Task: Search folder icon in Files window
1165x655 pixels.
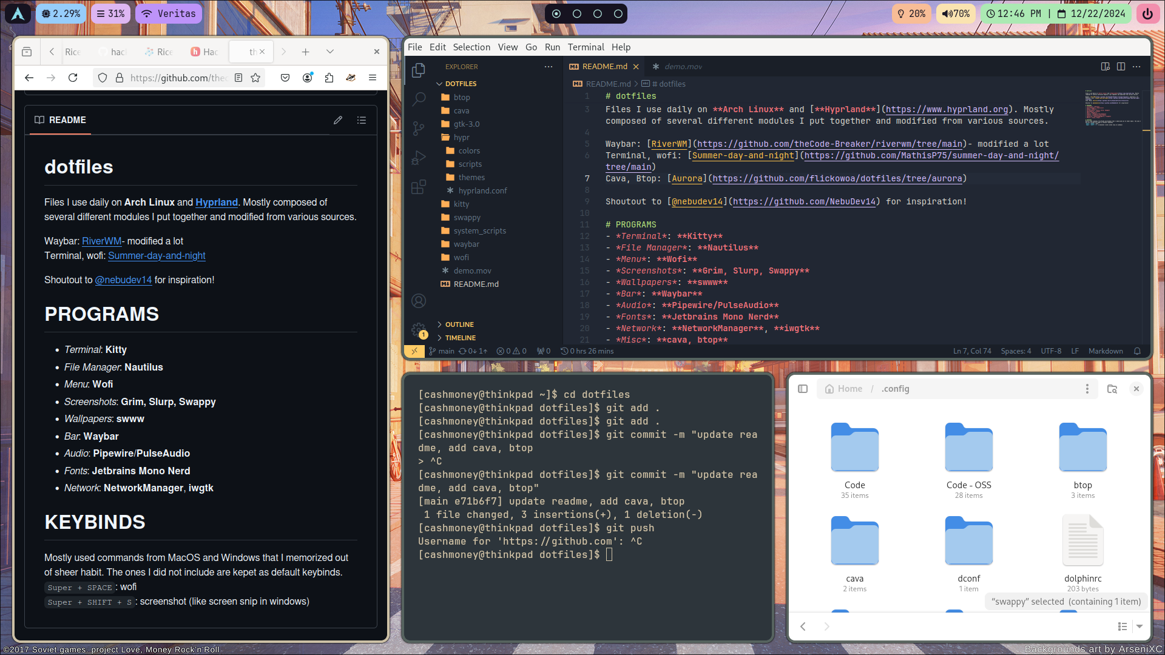Action: 1112,389
